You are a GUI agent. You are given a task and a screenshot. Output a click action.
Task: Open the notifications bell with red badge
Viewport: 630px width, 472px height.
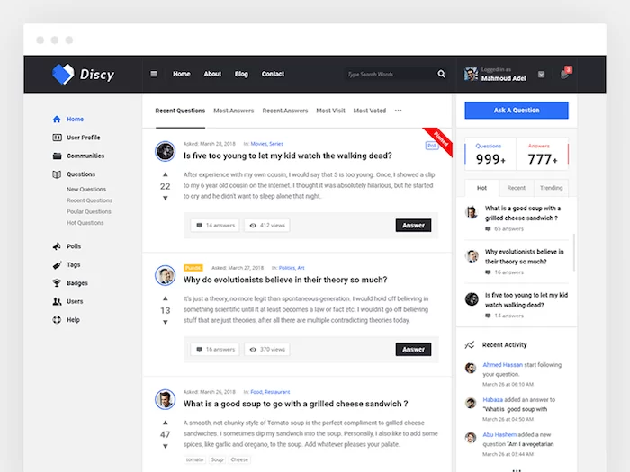tap(564, 74)
